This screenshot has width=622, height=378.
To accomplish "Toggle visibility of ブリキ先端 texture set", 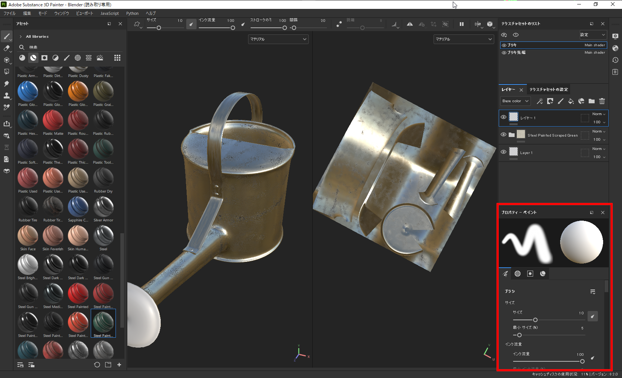I will click(504, 53).
